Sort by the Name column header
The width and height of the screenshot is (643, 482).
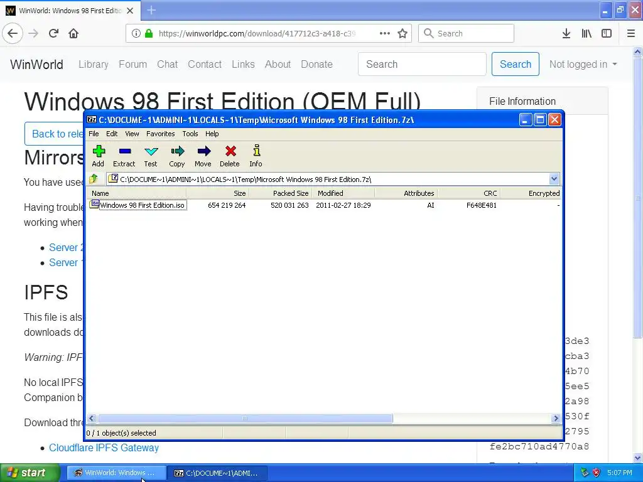(137, 193)
